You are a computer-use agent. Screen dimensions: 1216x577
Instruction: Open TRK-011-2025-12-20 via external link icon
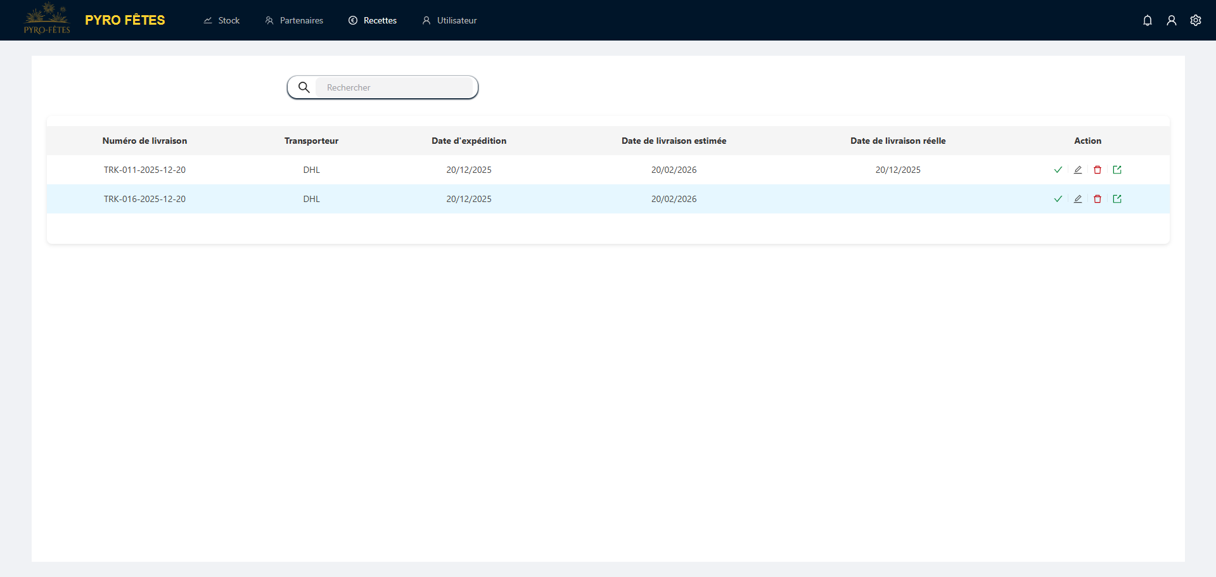pos(1117,170)
